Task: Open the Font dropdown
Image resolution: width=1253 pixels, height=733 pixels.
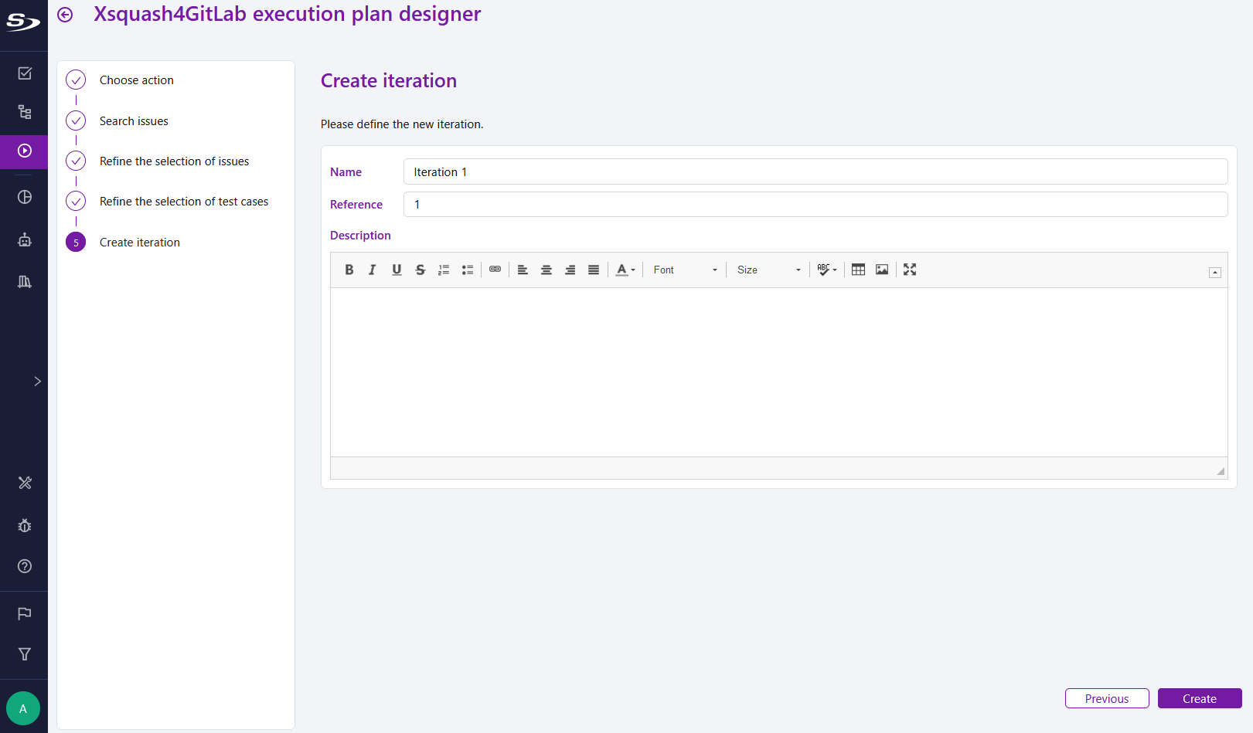Action: (x=685, y=270)
